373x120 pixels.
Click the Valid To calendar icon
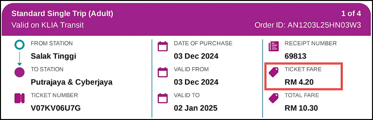click(163, 98)
